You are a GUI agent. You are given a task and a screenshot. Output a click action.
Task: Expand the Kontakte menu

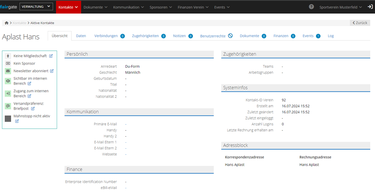[67, 7]
